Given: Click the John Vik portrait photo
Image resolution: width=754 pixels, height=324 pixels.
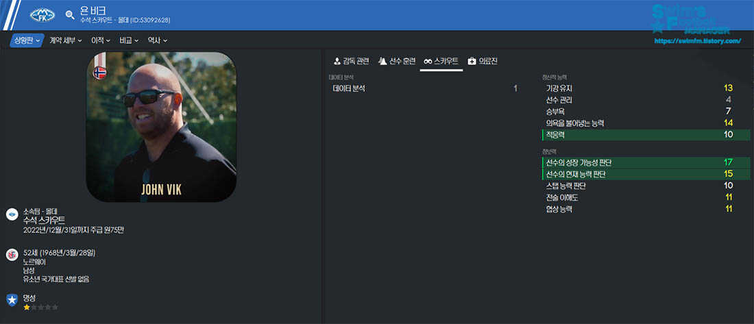Looking at the screenshot, I should (x=161, y=127).
